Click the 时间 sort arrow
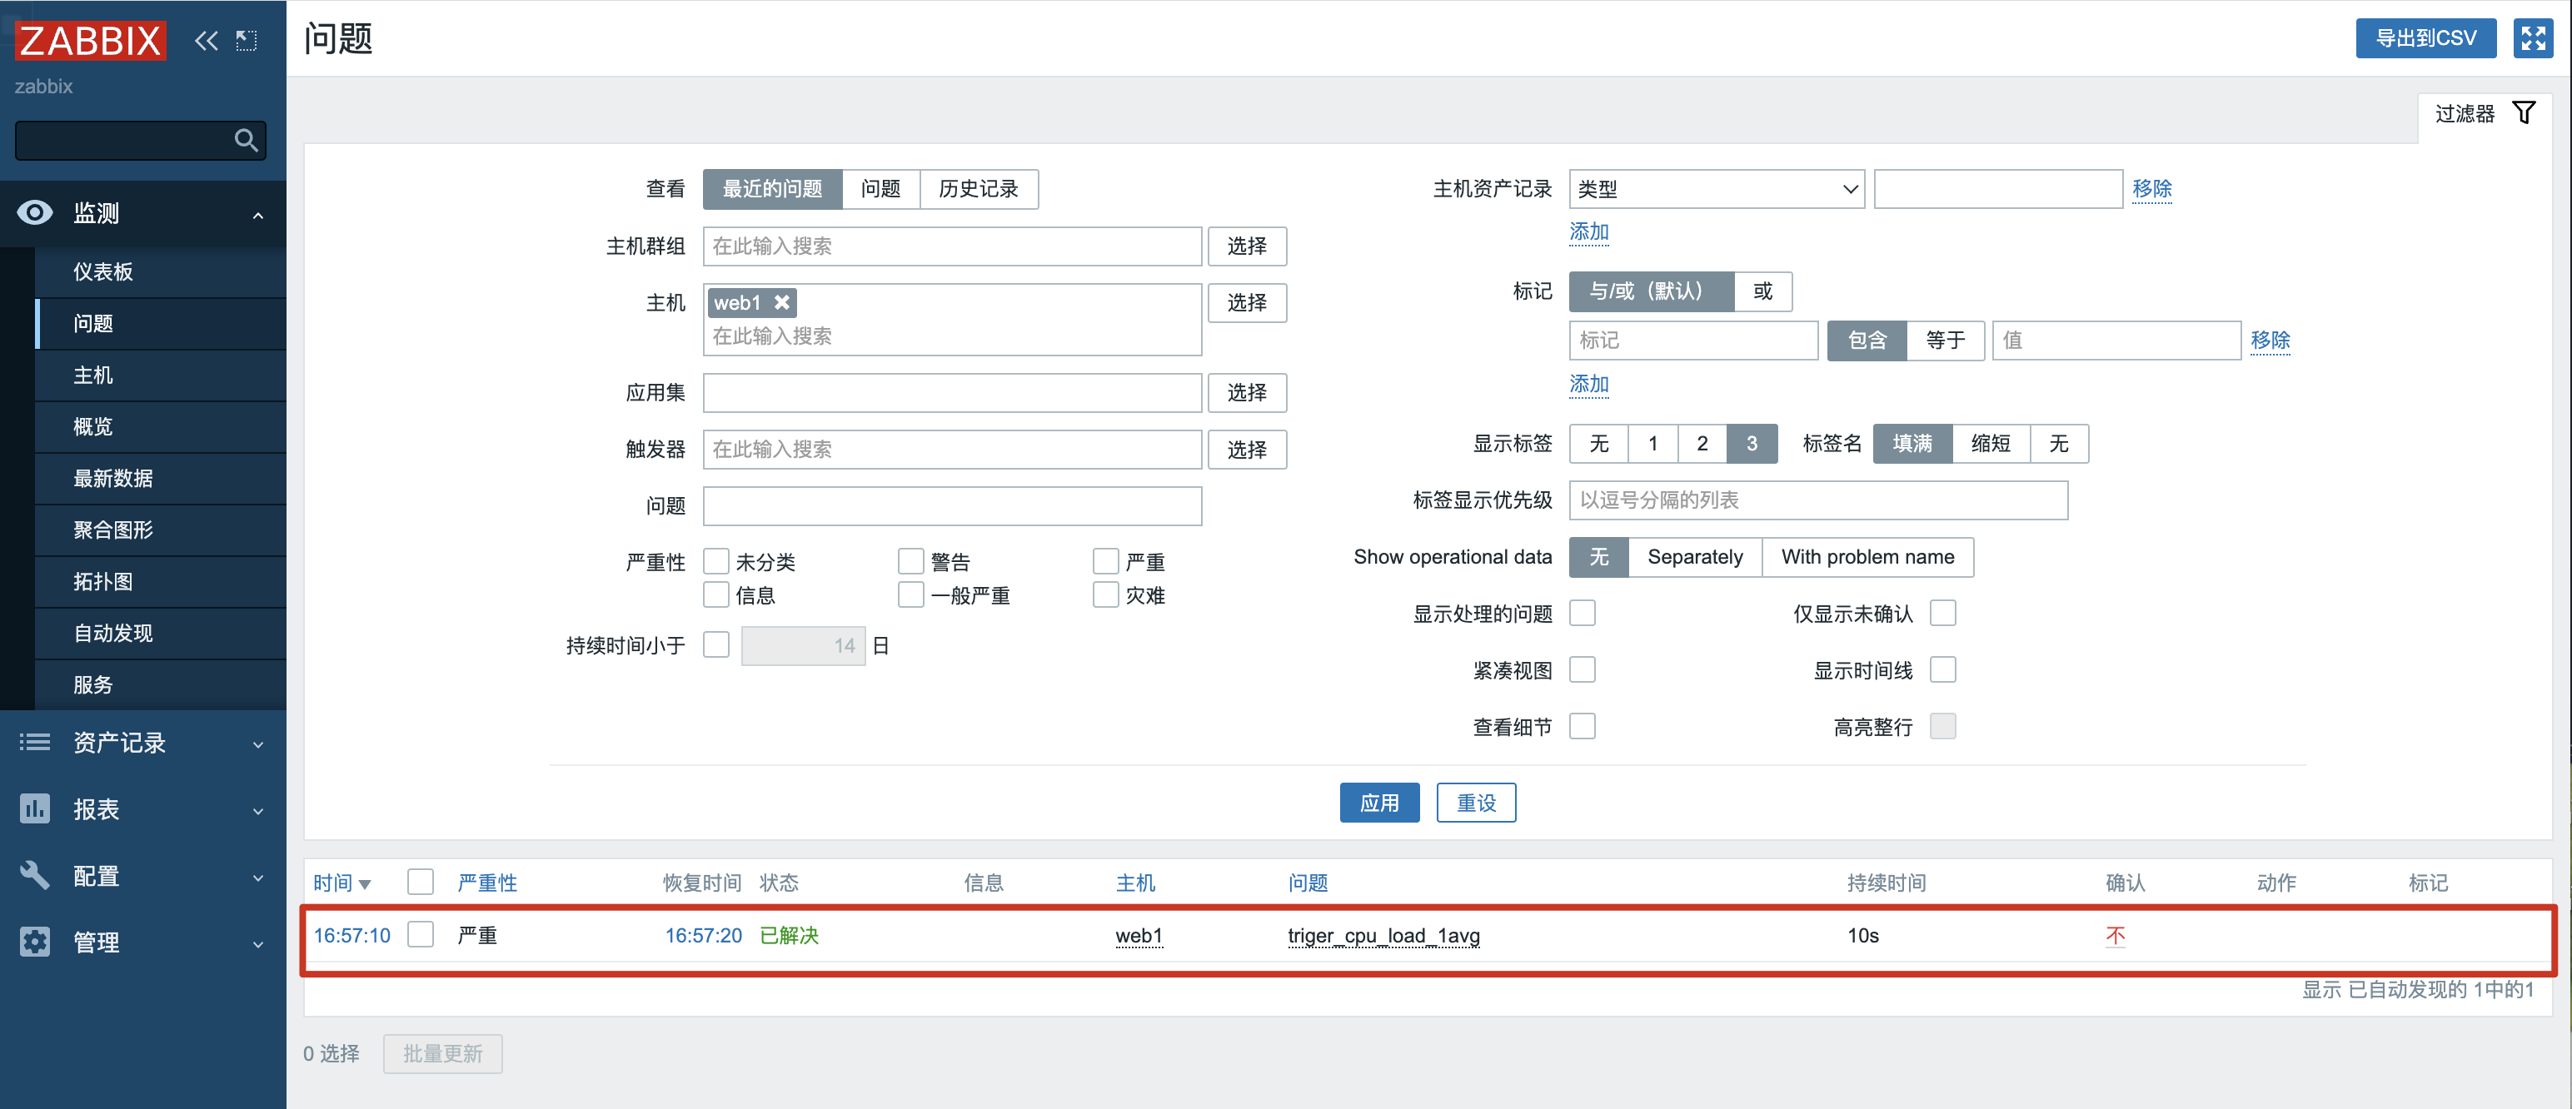This screenshot has height=1109, width=2572. (x=365, y=883)
